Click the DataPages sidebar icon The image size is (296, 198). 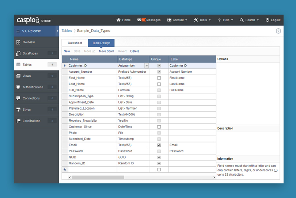point(18,53)
